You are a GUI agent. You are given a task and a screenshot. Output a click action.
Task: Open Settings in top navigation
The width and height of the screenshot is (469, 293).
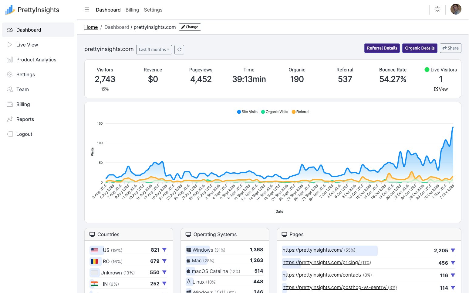click(x=153, y=10)
